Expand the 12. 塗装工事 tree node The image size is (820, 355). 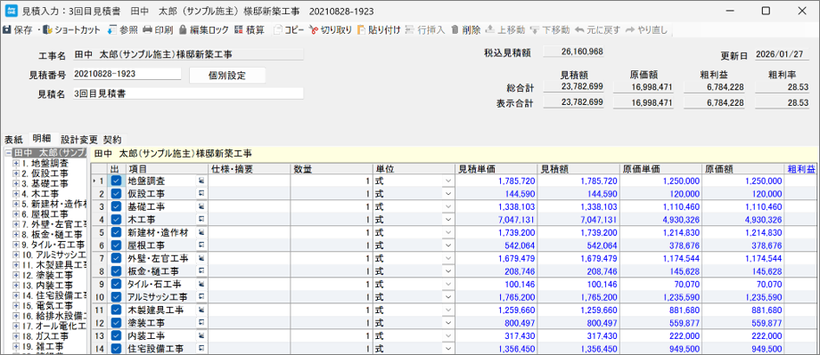16,275
